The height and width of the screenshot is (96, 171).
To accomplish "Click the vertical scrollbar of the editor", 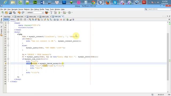I will click(168, 57).
